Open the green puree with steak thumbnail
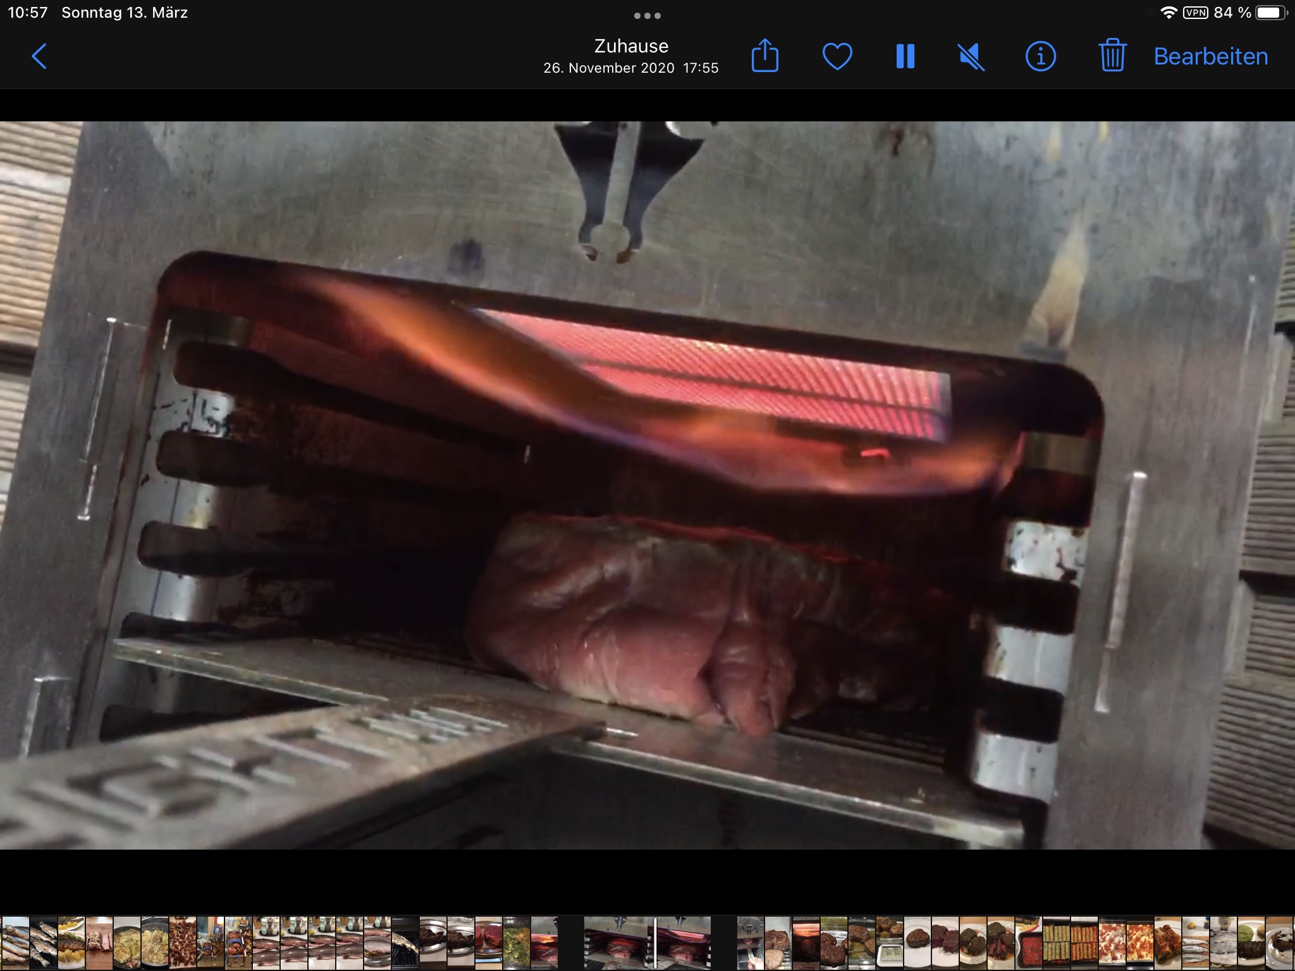This screenshot has height=971, width=1295. 1251,943
